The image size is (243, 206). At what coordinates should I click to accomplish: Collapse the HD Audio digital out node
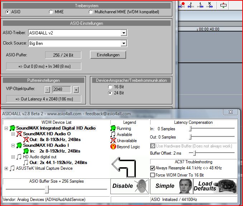point(13,157)
